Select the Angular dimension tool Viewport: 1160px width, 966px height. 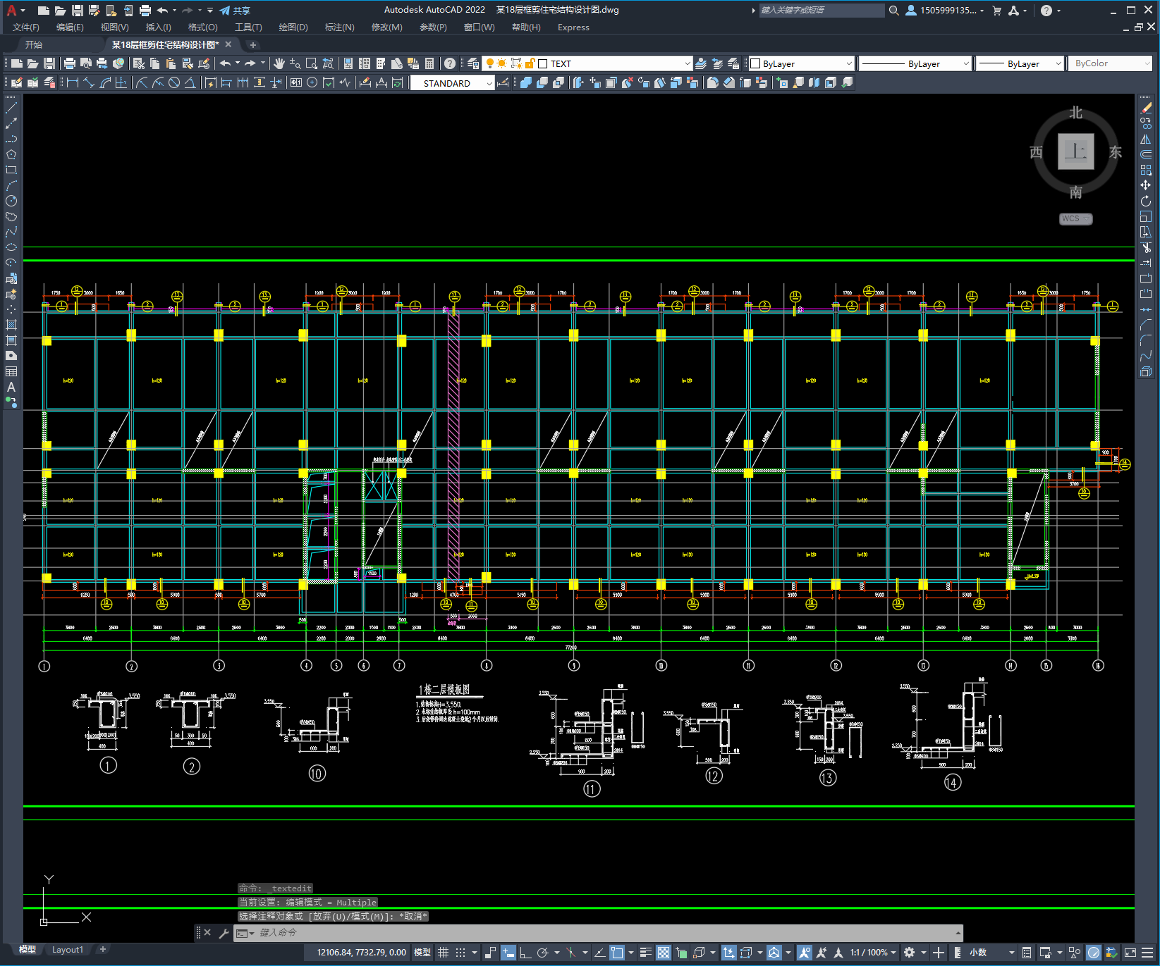[190, 82]
